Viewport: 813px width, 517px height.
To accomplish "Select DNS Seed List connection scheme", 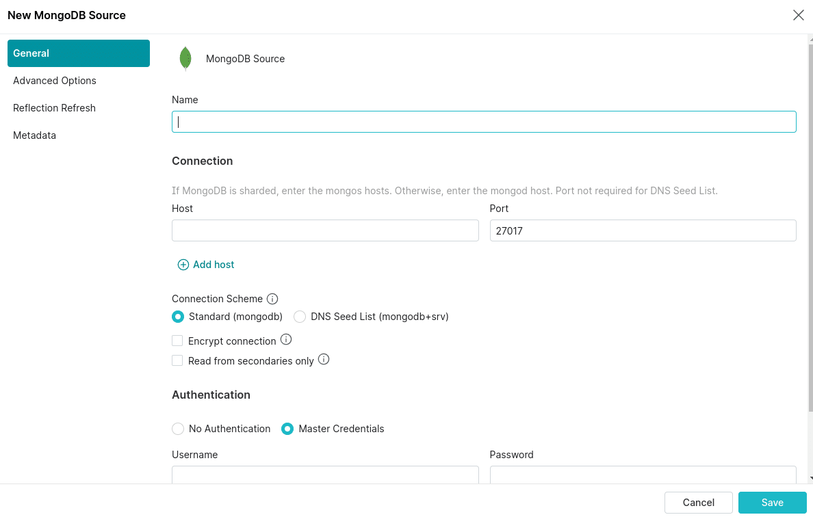I will point(299,317).
